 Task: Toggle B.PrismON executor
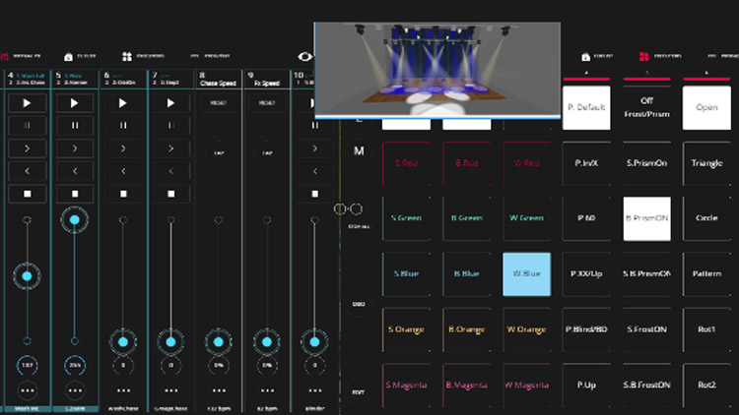point(647,218)
